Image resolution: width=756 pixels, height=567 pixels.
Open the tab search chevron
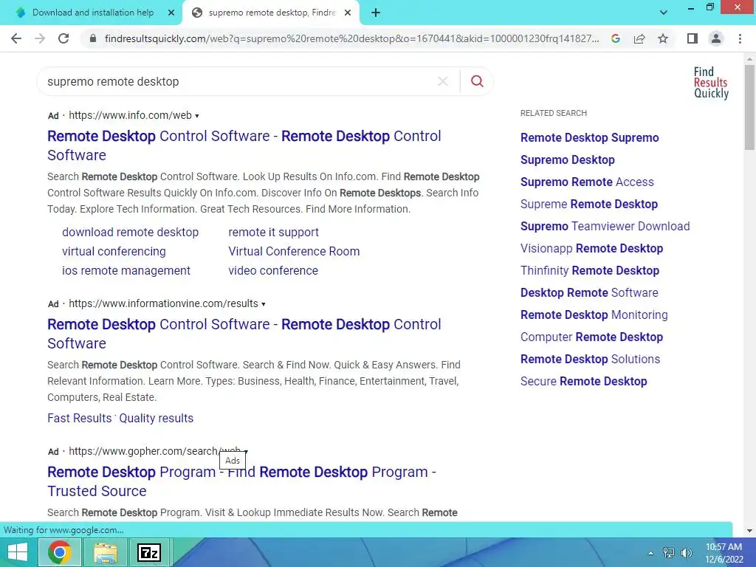tap(664, 13)
